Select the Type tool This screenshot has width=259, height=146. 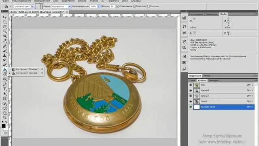coord(4,89)
